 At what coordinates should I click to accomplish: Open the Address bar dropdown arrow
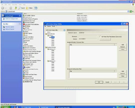coord(128,11)
